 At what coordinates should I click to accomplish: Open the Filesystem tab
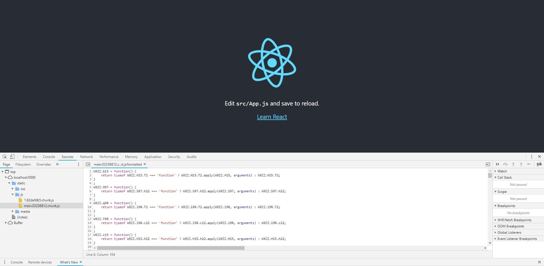[x=23, y=164]
